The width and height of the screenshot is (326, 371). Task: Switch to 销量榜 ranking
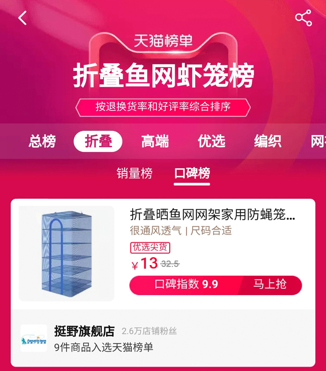[135, 173]
